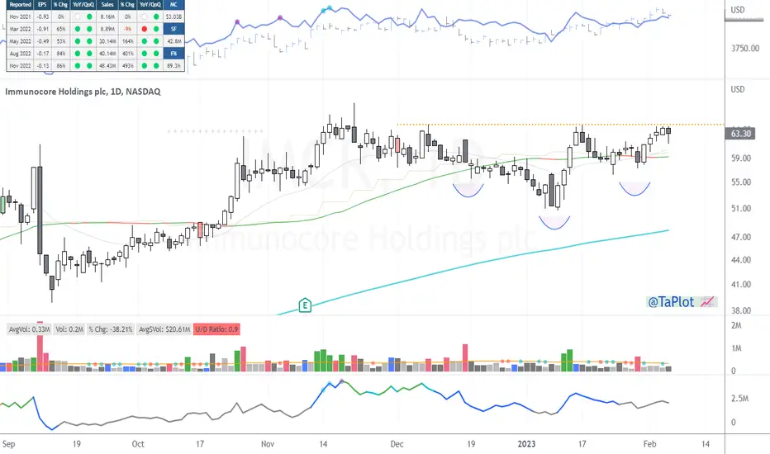Click the 42.8M value in table
Image resolution: width=770 pixels, height=454 pixels.
click(x=173, y=41)
